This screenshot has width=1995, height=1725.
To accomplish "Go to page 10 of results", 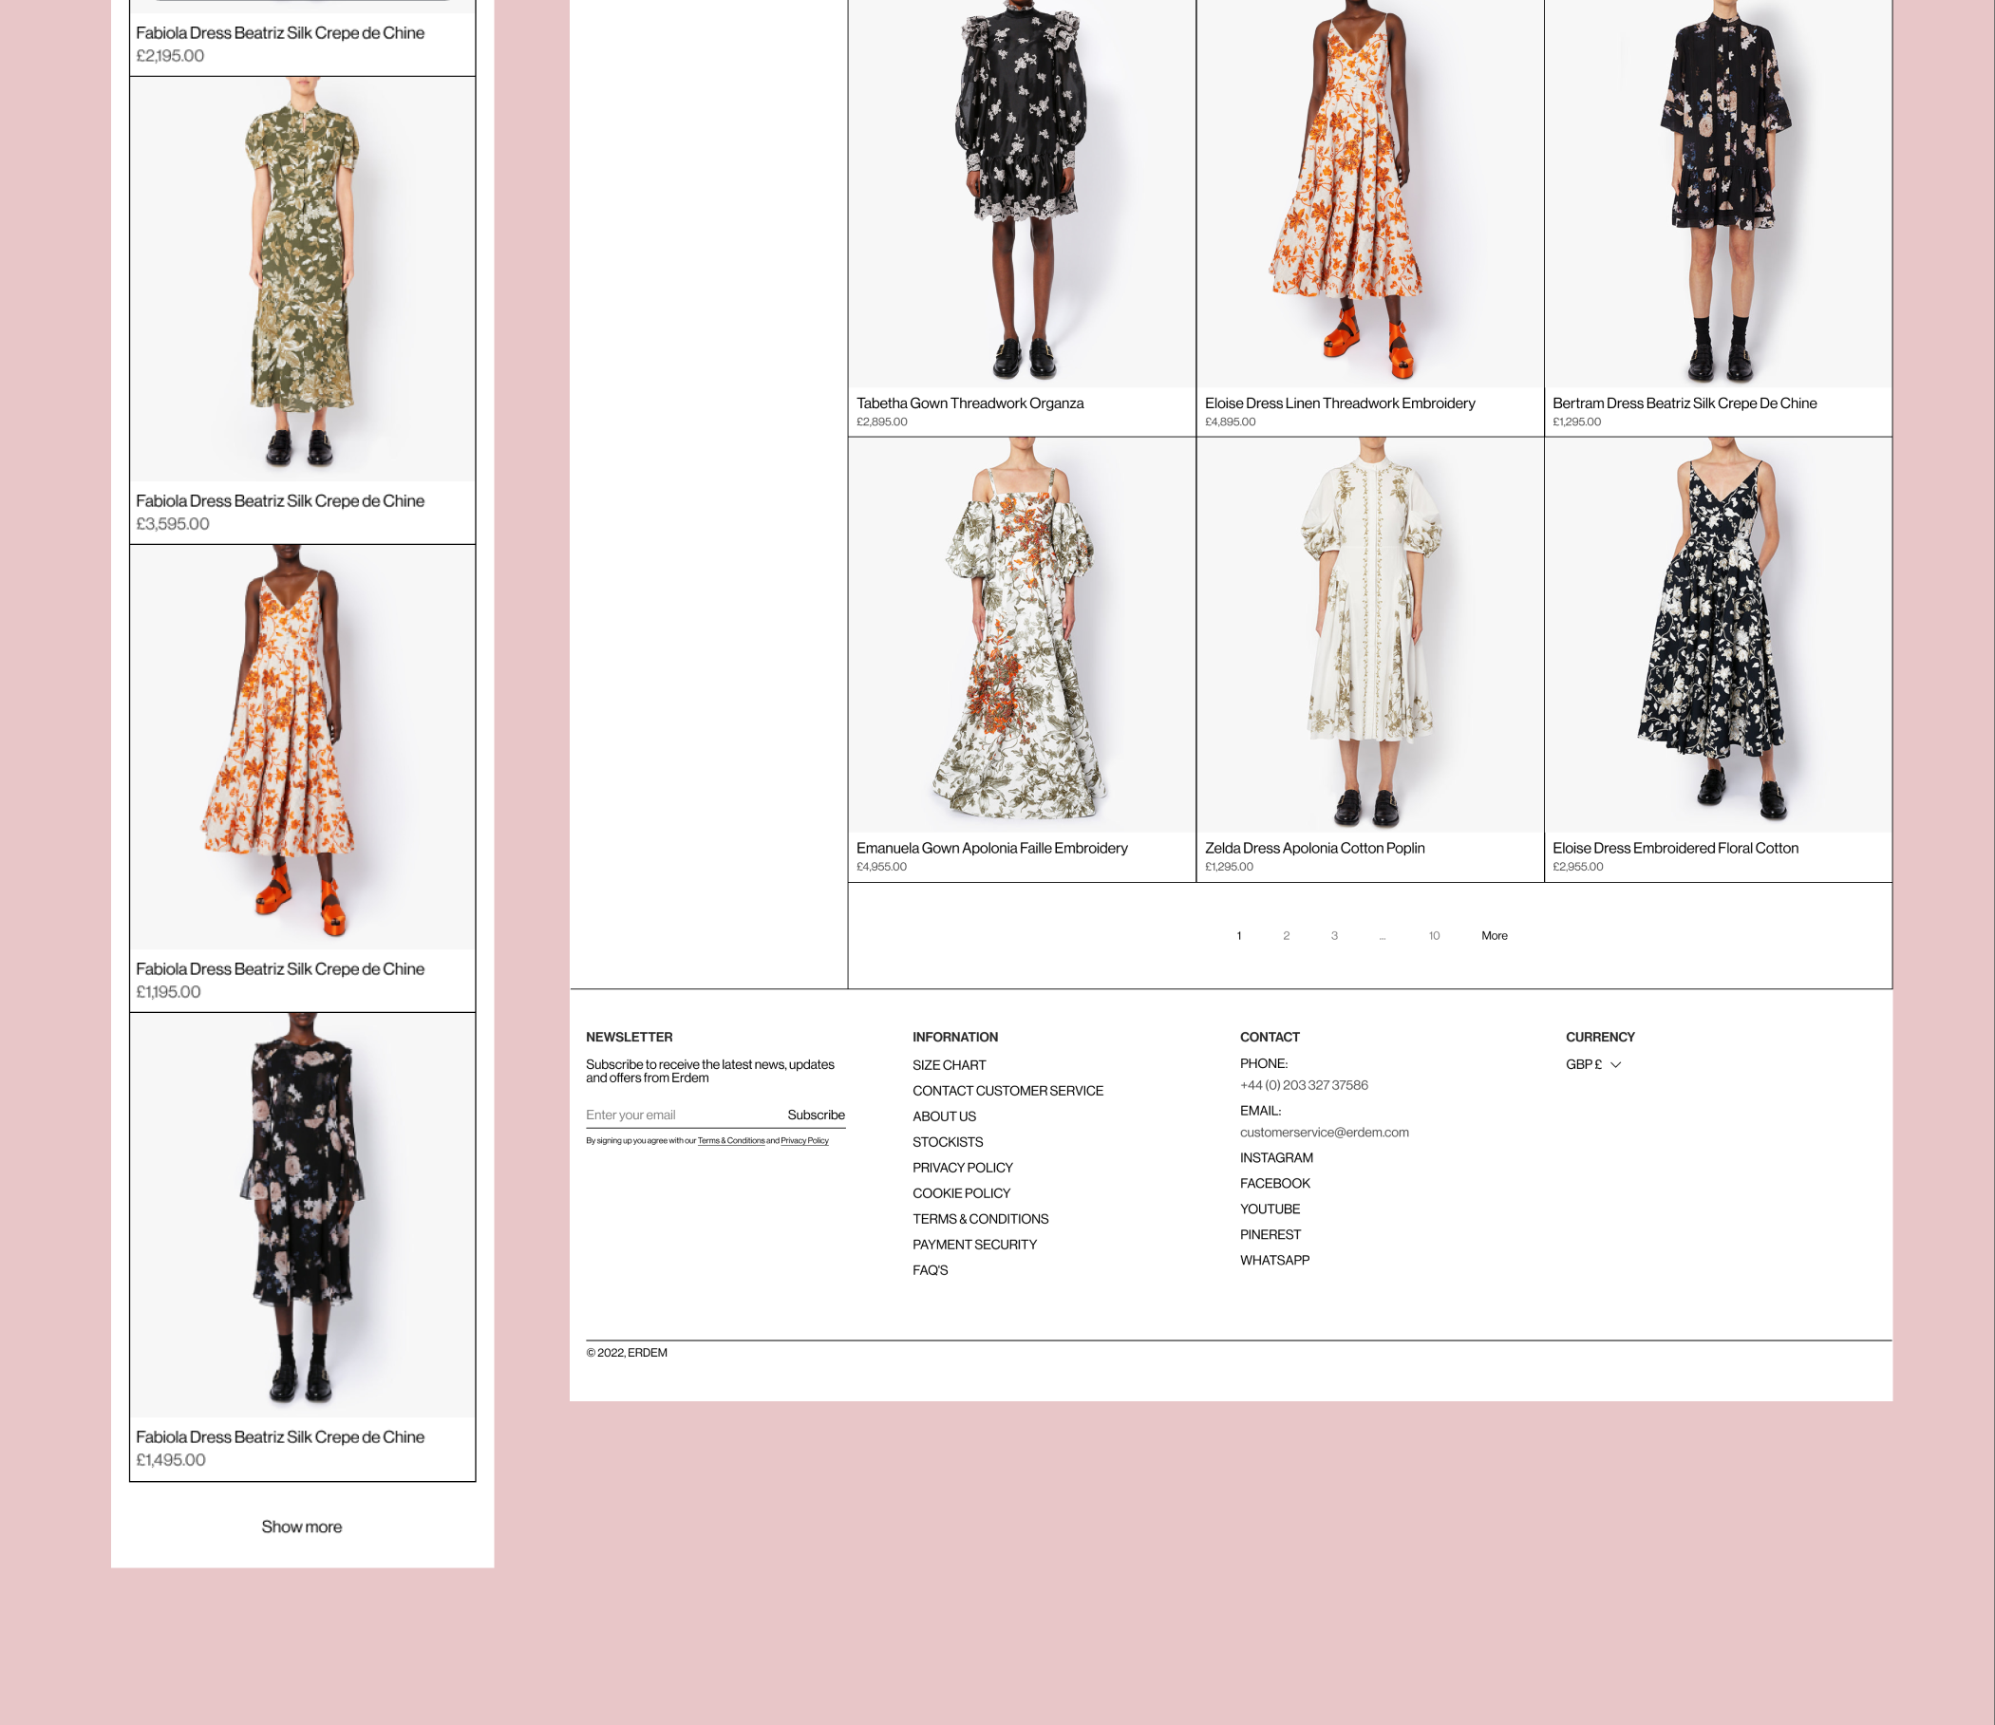I will tap(1434, 936).
